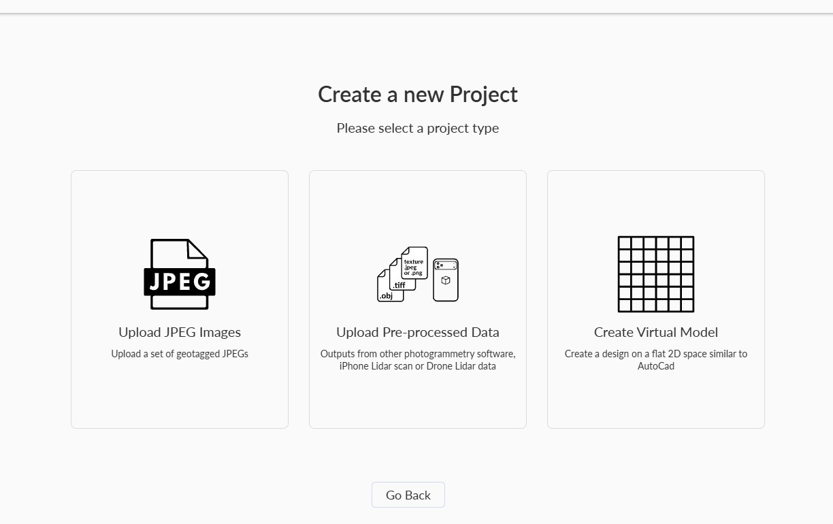Click 'Upload a set of geotagged JPEGs' description

[x=180, y=354]
